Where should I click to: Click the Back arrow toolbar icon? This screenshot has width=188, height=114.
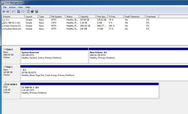4,12
